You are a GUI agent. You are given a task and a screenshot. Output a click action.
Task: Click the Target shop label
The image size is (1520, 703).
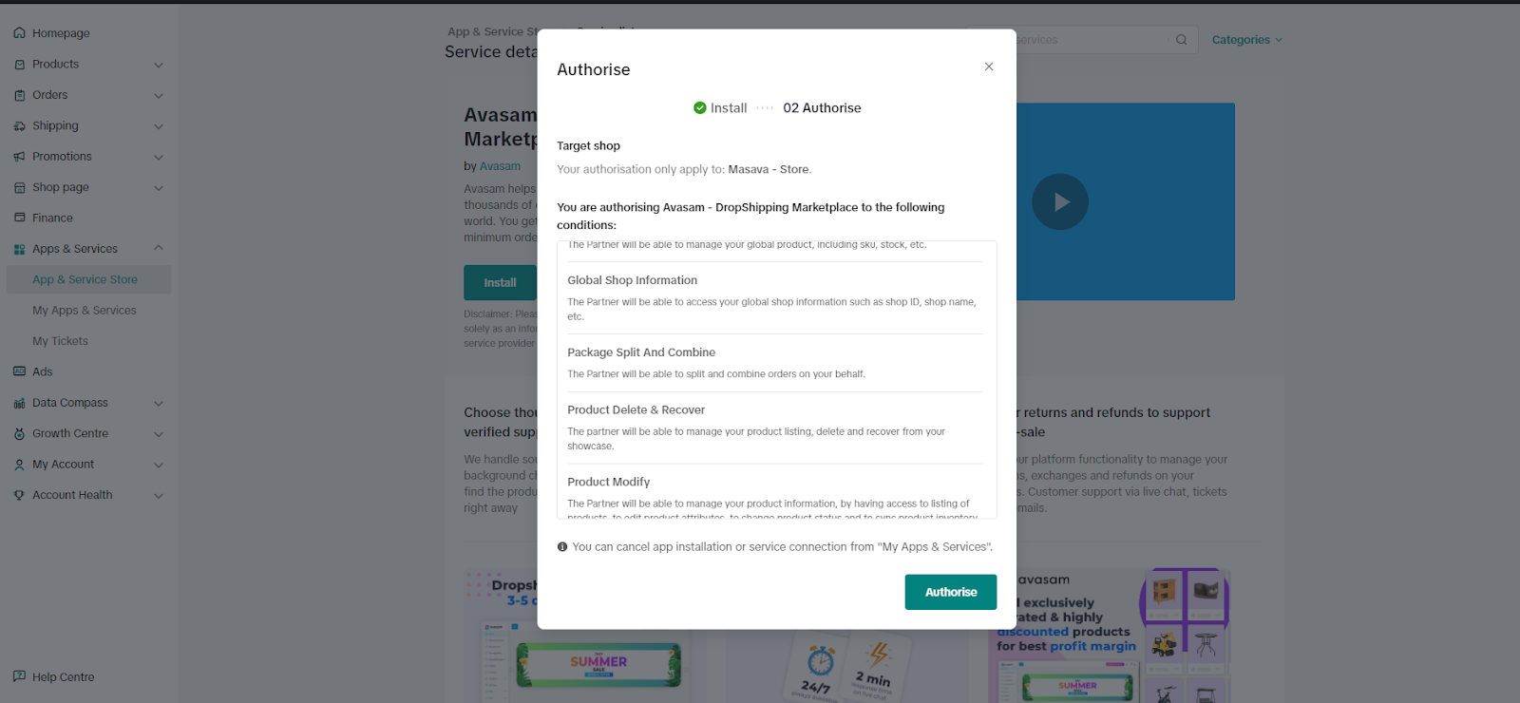[588, 146]
